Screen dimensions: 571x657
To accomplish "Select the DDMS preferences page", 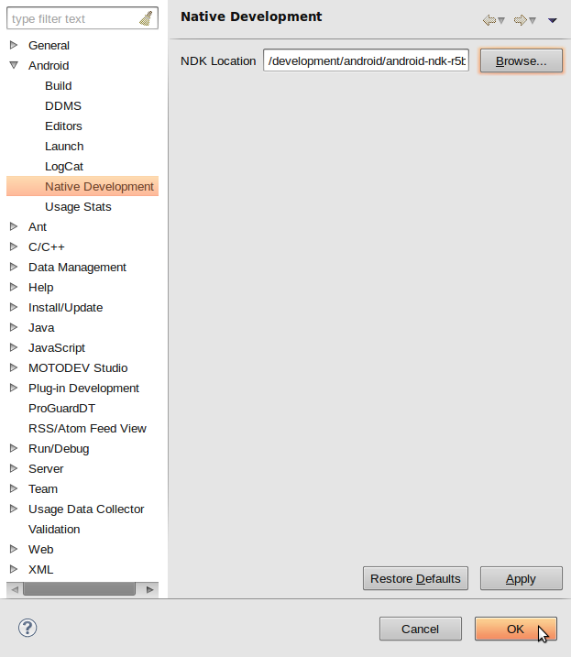I will coord(63,105).
